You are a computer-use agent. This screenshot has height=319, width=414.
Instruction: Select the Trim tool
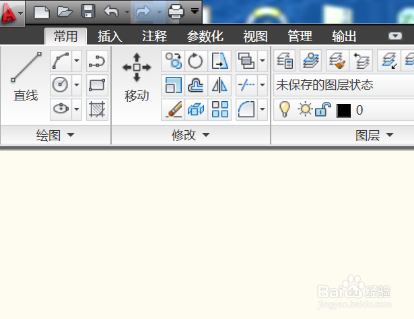click(x=246, y=85)
